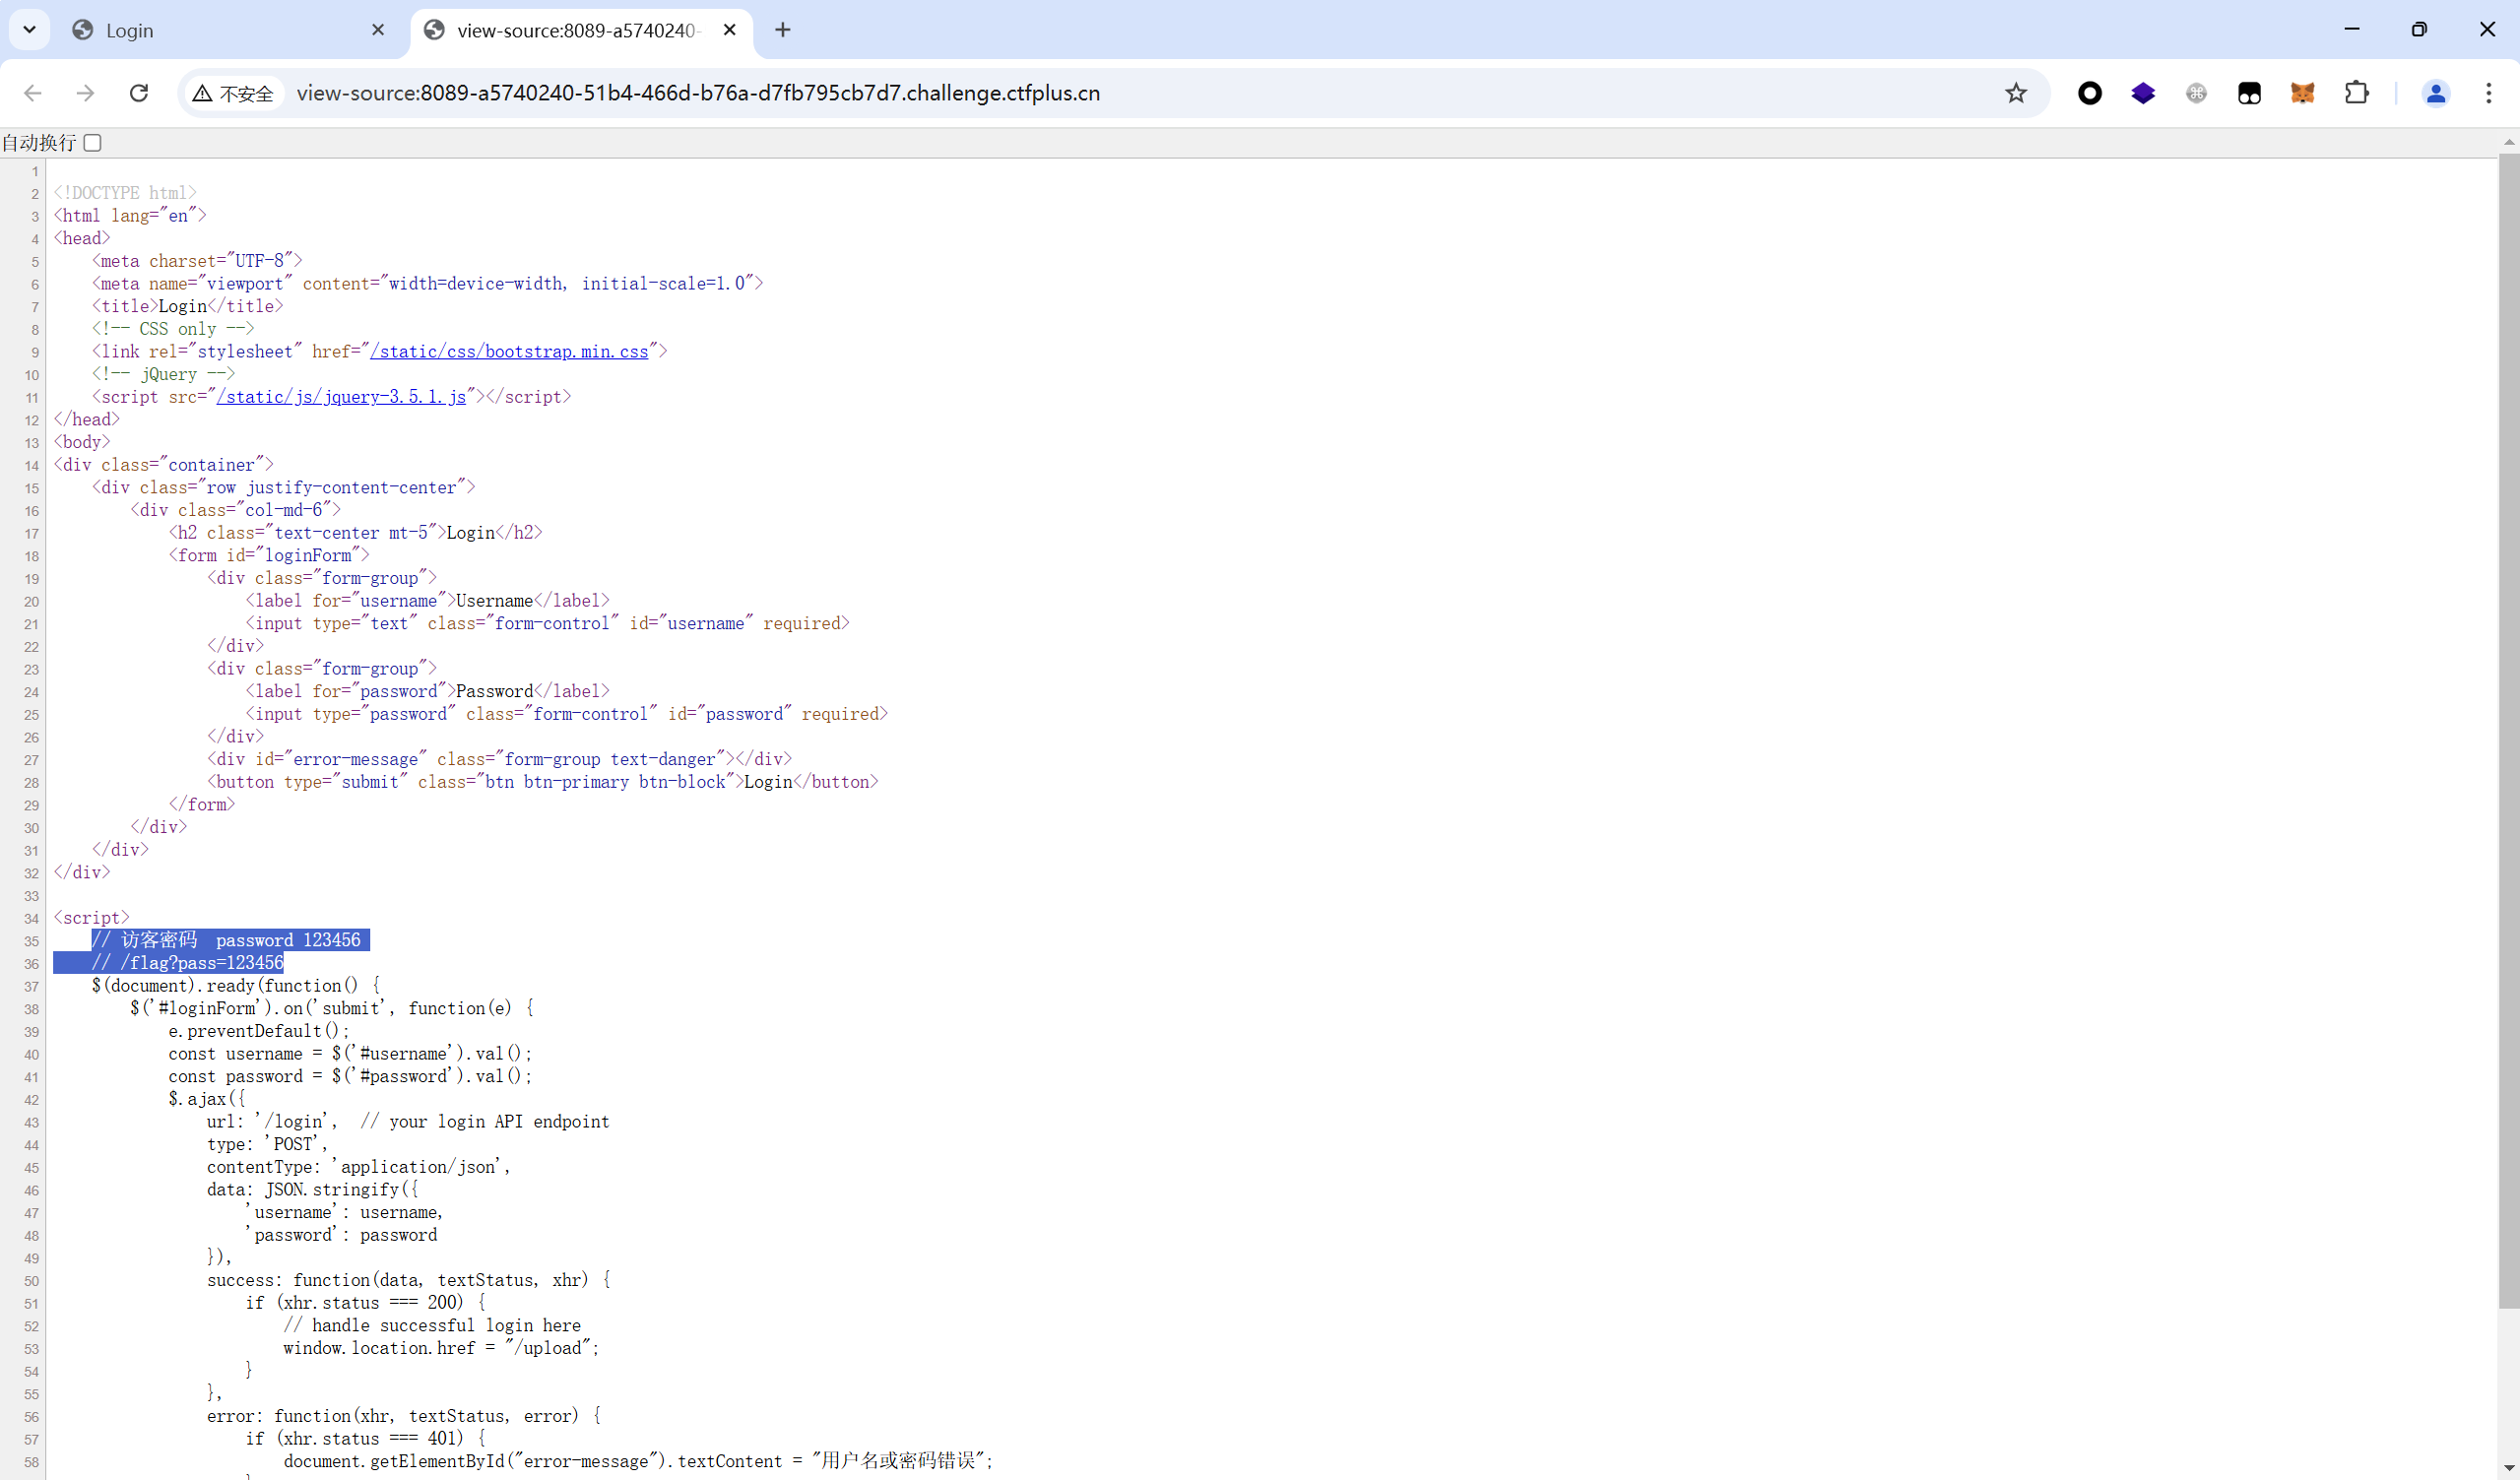Click the form id="loginForm" line
The width and height of the screenshot is (2520, 1480).
pos(269,555)
